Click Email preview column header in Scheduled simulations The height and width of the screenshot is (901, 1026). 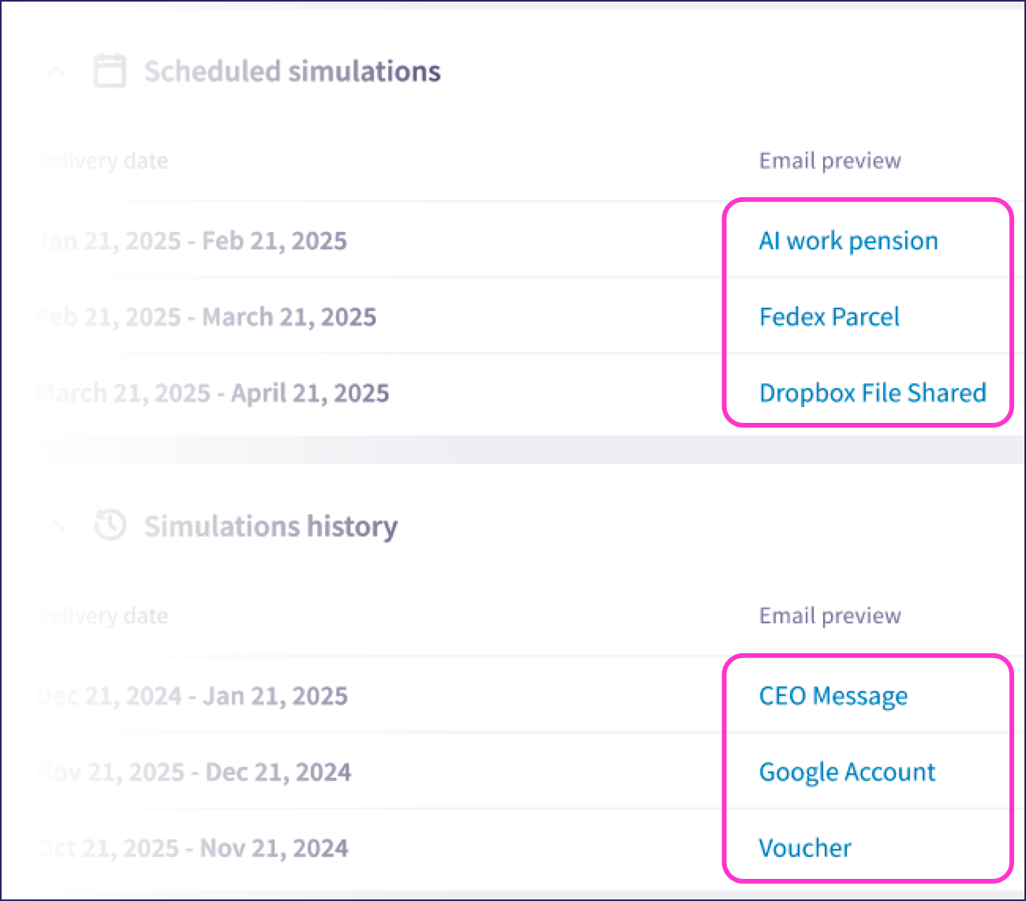pyautogui.click(x=829, y=161)
